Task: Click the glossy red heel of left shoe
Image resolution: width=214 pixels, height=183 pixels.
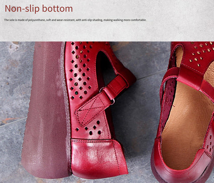Action: click(x=98, y=157)
